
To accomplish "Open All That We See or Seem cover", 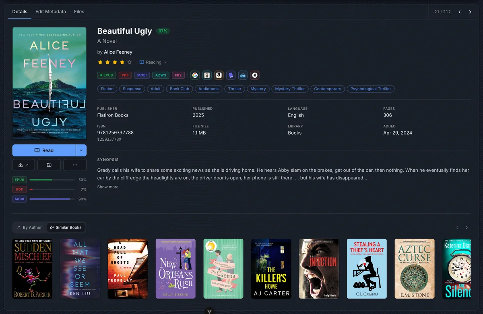I will coord(80,269).
